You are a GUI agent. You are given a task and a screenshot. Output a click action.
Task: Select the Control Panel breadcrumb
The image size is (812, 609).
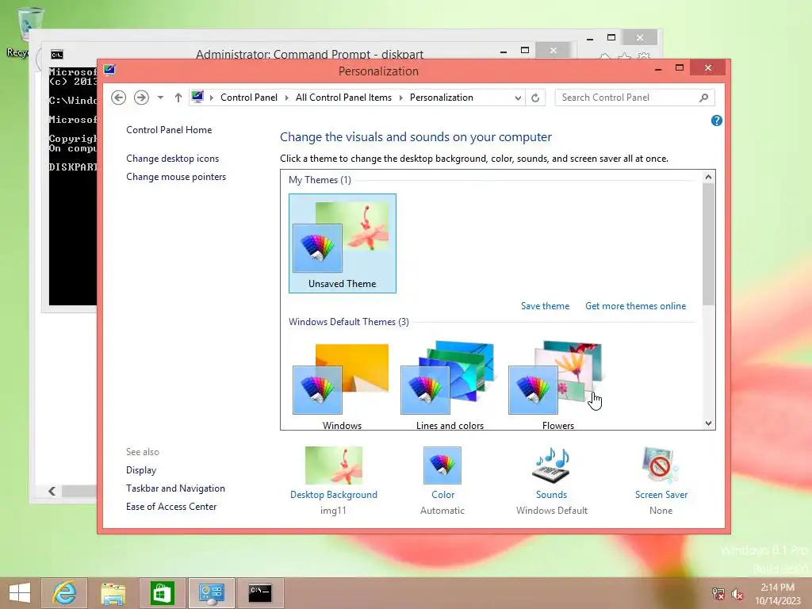(x=248, y=98)
